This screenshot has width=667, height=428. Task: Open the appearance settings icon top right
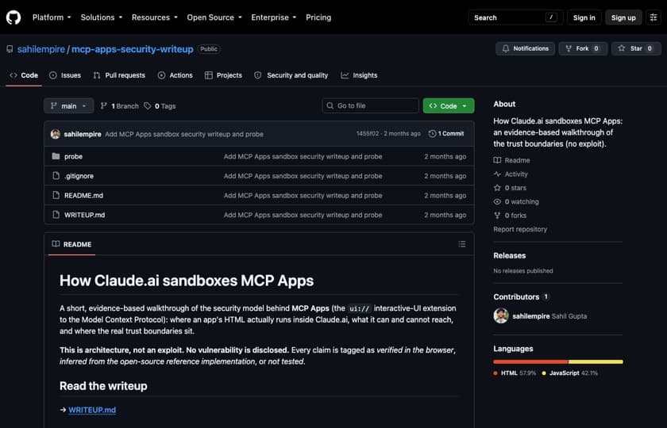click(654, 17)
